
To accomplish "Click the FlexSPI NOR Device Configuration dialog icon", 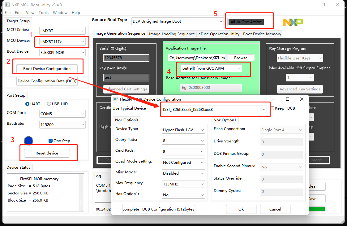I will click(116, 99).
